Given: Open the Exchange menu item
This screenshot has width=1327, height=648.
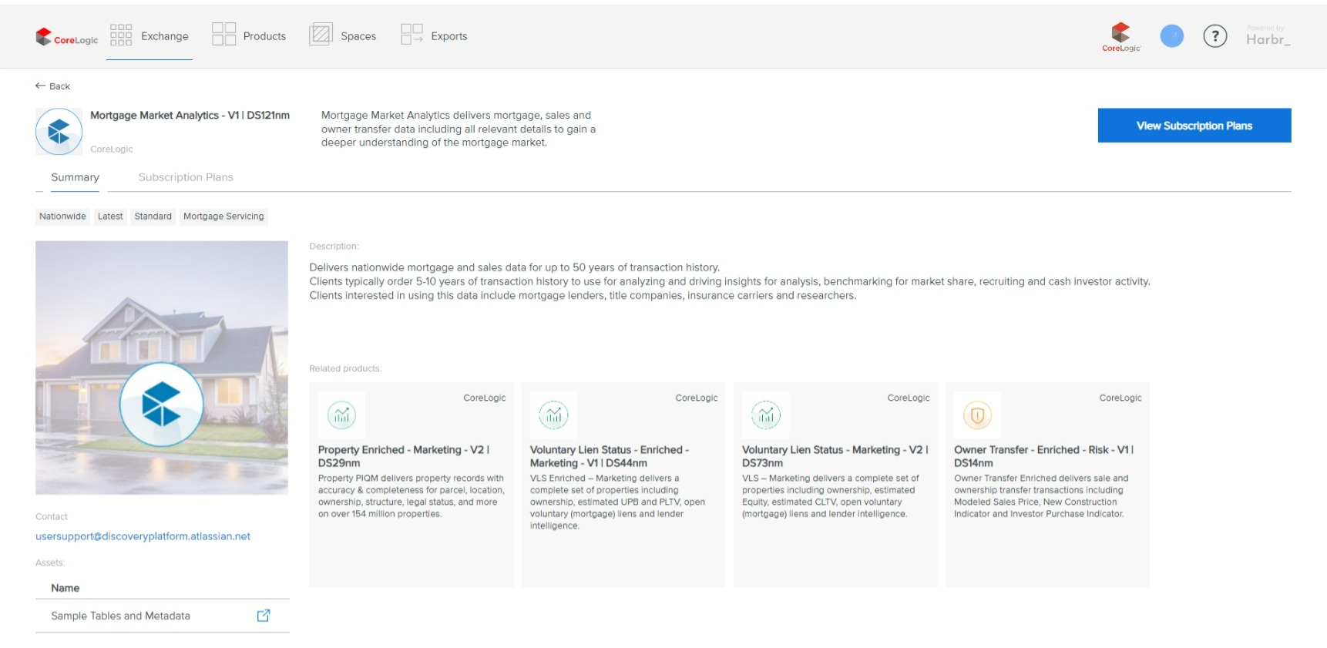Looking at the screenshot, I should point(165,36).
